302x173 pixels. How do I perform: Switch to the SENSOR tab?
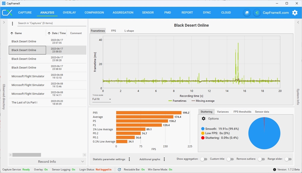[x=148, y=12]
